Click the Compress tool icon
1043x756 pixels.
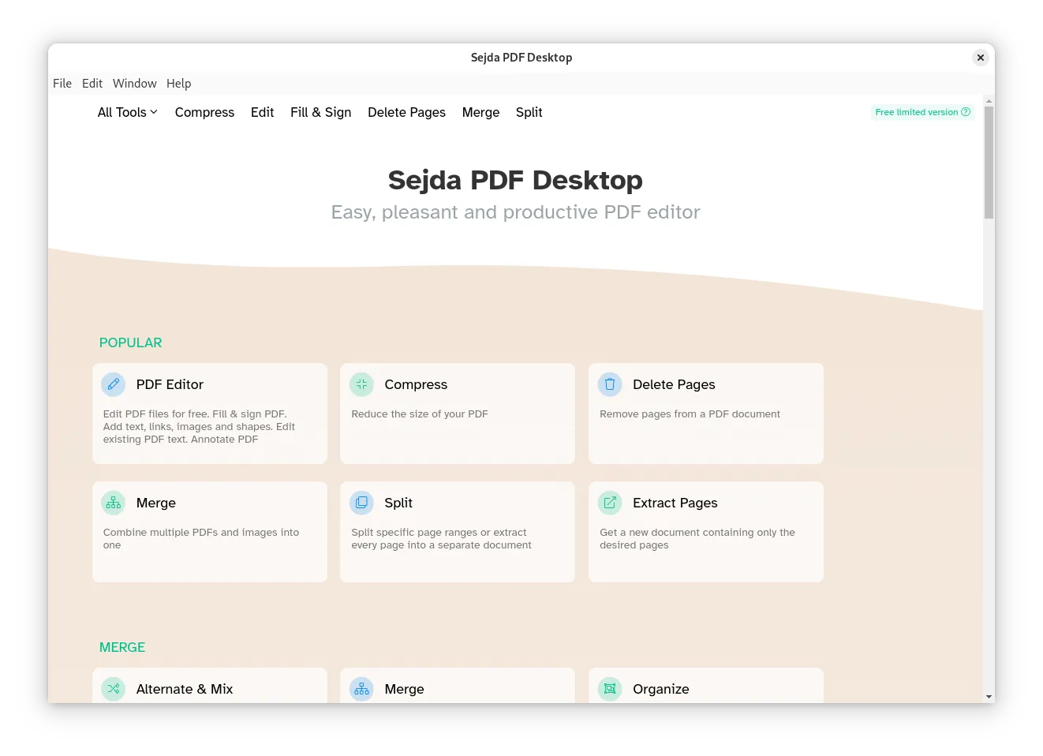(x=361, y=384)
